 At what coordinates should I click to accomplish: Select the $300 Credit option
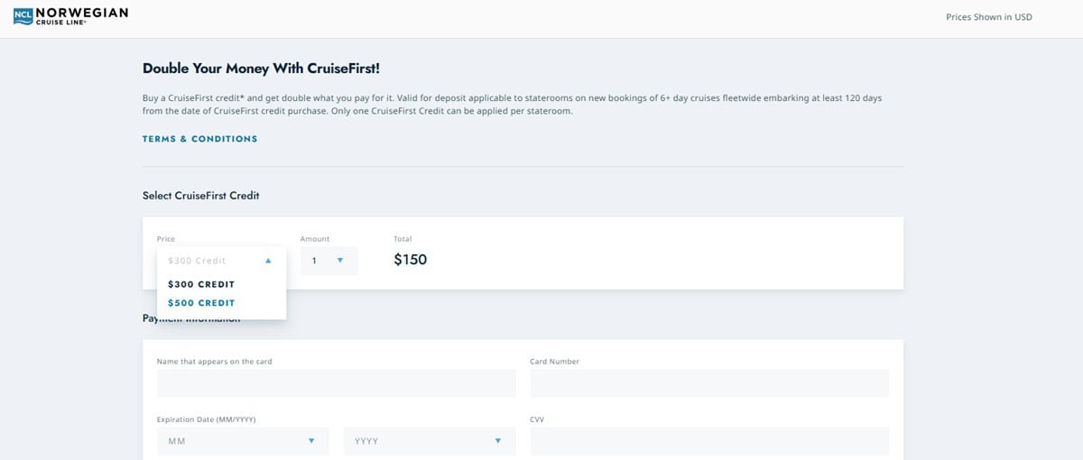click(x=201, y=284)
